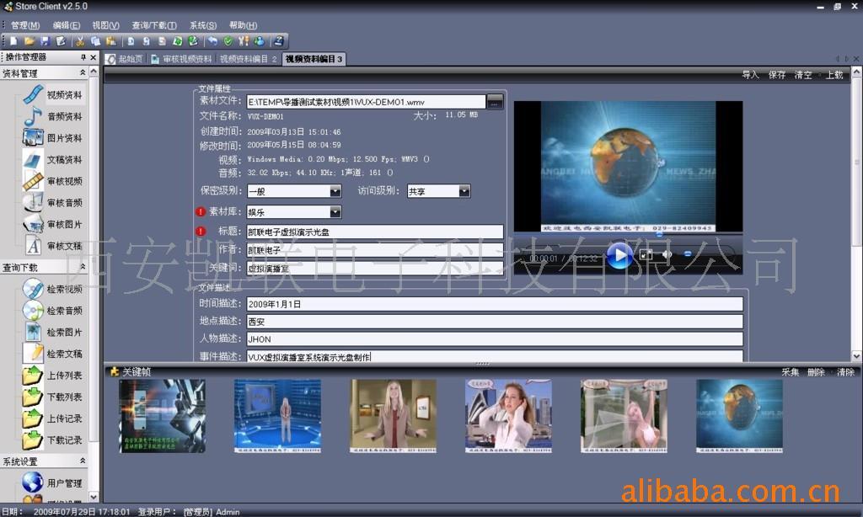
Task: Open 审核视频 in the sidebar
Action: click(x=53, y=181)
